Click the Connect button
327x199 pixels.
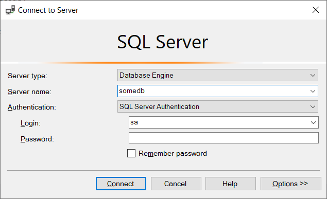point(121,184)
